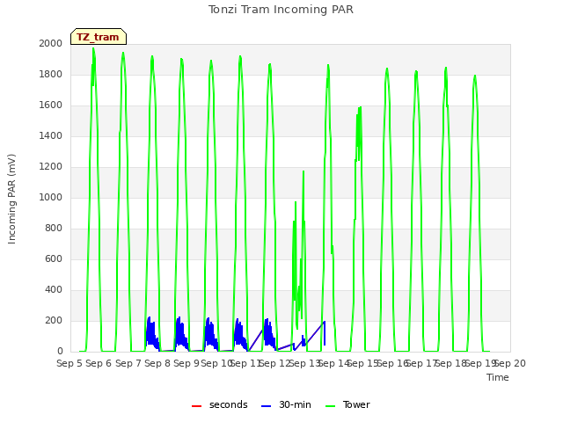The height and width of the screenshot is (422, 563).
Task: Click the Sep 9 x-axis tick label
Action: click(x=186, y=363)
